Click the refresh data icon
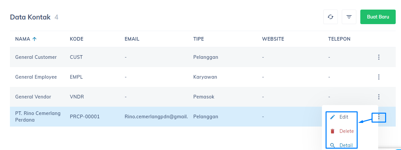 (x=330, y=17)
